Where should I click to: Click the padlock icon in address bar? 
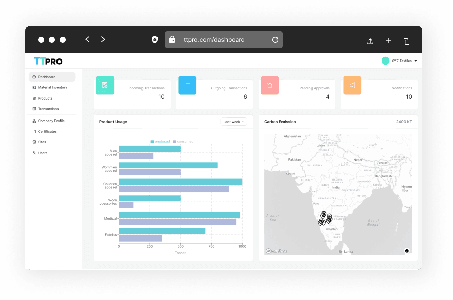172,39
